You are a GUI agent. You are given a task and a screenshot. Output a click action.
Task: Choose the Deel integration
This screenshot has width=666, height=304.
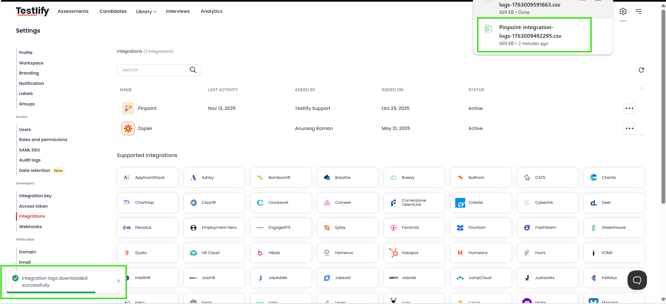point(614,203)
